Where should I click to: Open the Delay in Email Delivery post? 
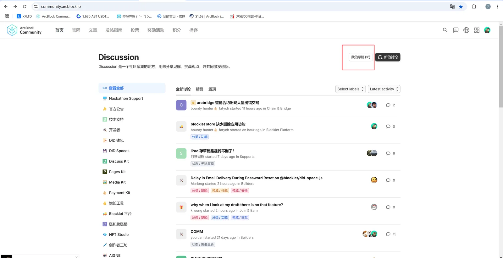tap(257, 178)
